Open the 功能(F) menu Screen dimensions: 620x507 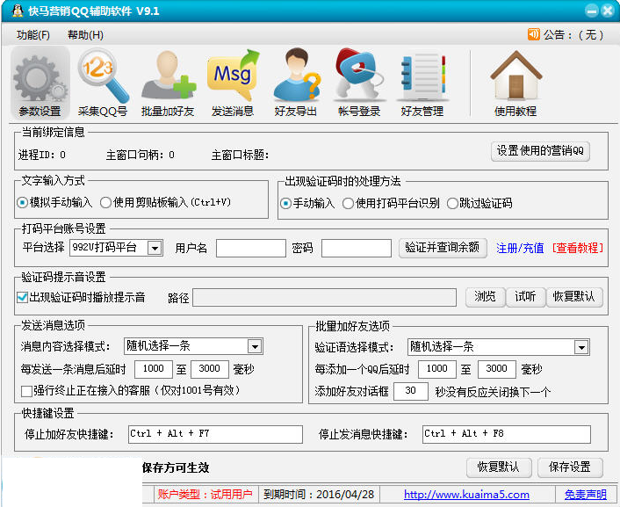(33, 35)
